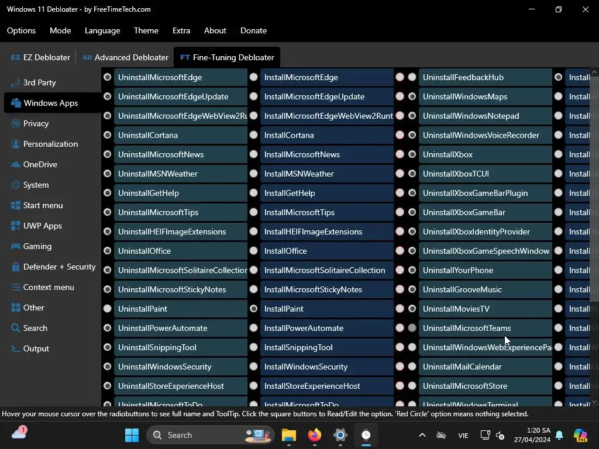Launch Firefox from the taskbar

(x=314, y=435)
